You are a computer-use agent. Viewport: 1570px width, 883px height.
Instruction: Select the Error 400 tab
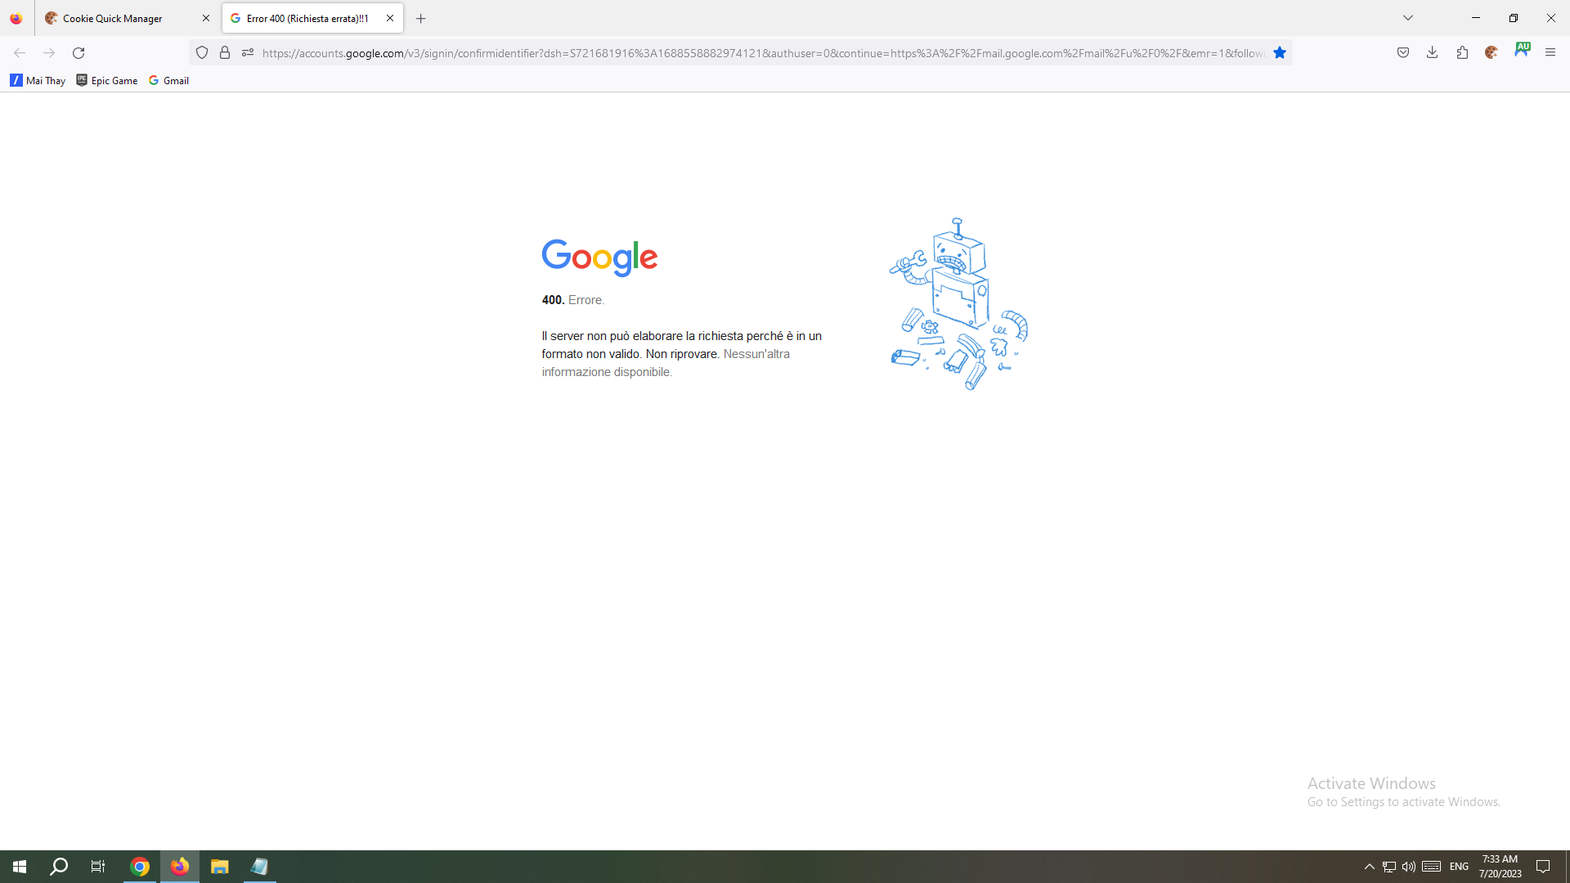pyautogui.click(x=312, y=18)
